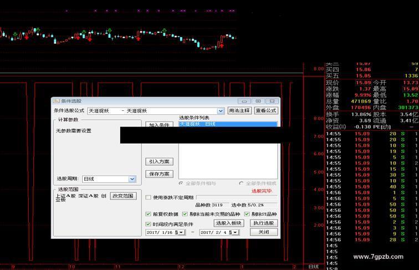Click the 选股入板块 button

point(229,223)
